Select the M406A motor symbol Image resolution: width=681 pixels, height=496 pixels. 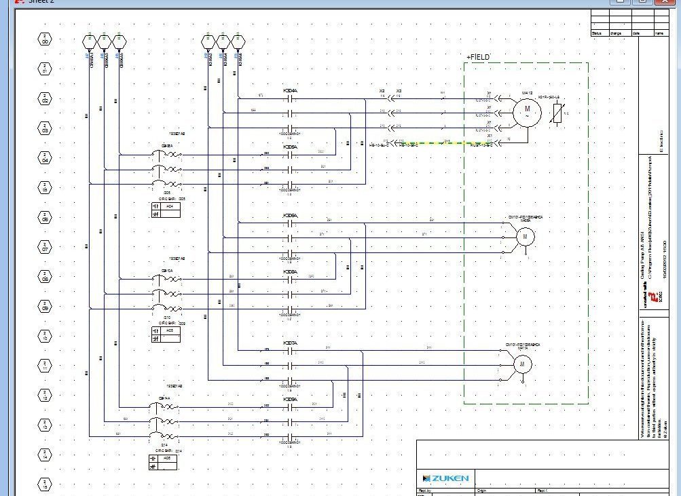pyautogui.click(x=524, y=237)
